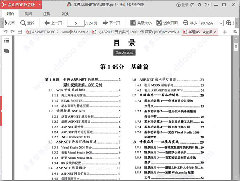Switch to the 视图 tab
This screenshot has height=181, width=240.
point(28,14)
